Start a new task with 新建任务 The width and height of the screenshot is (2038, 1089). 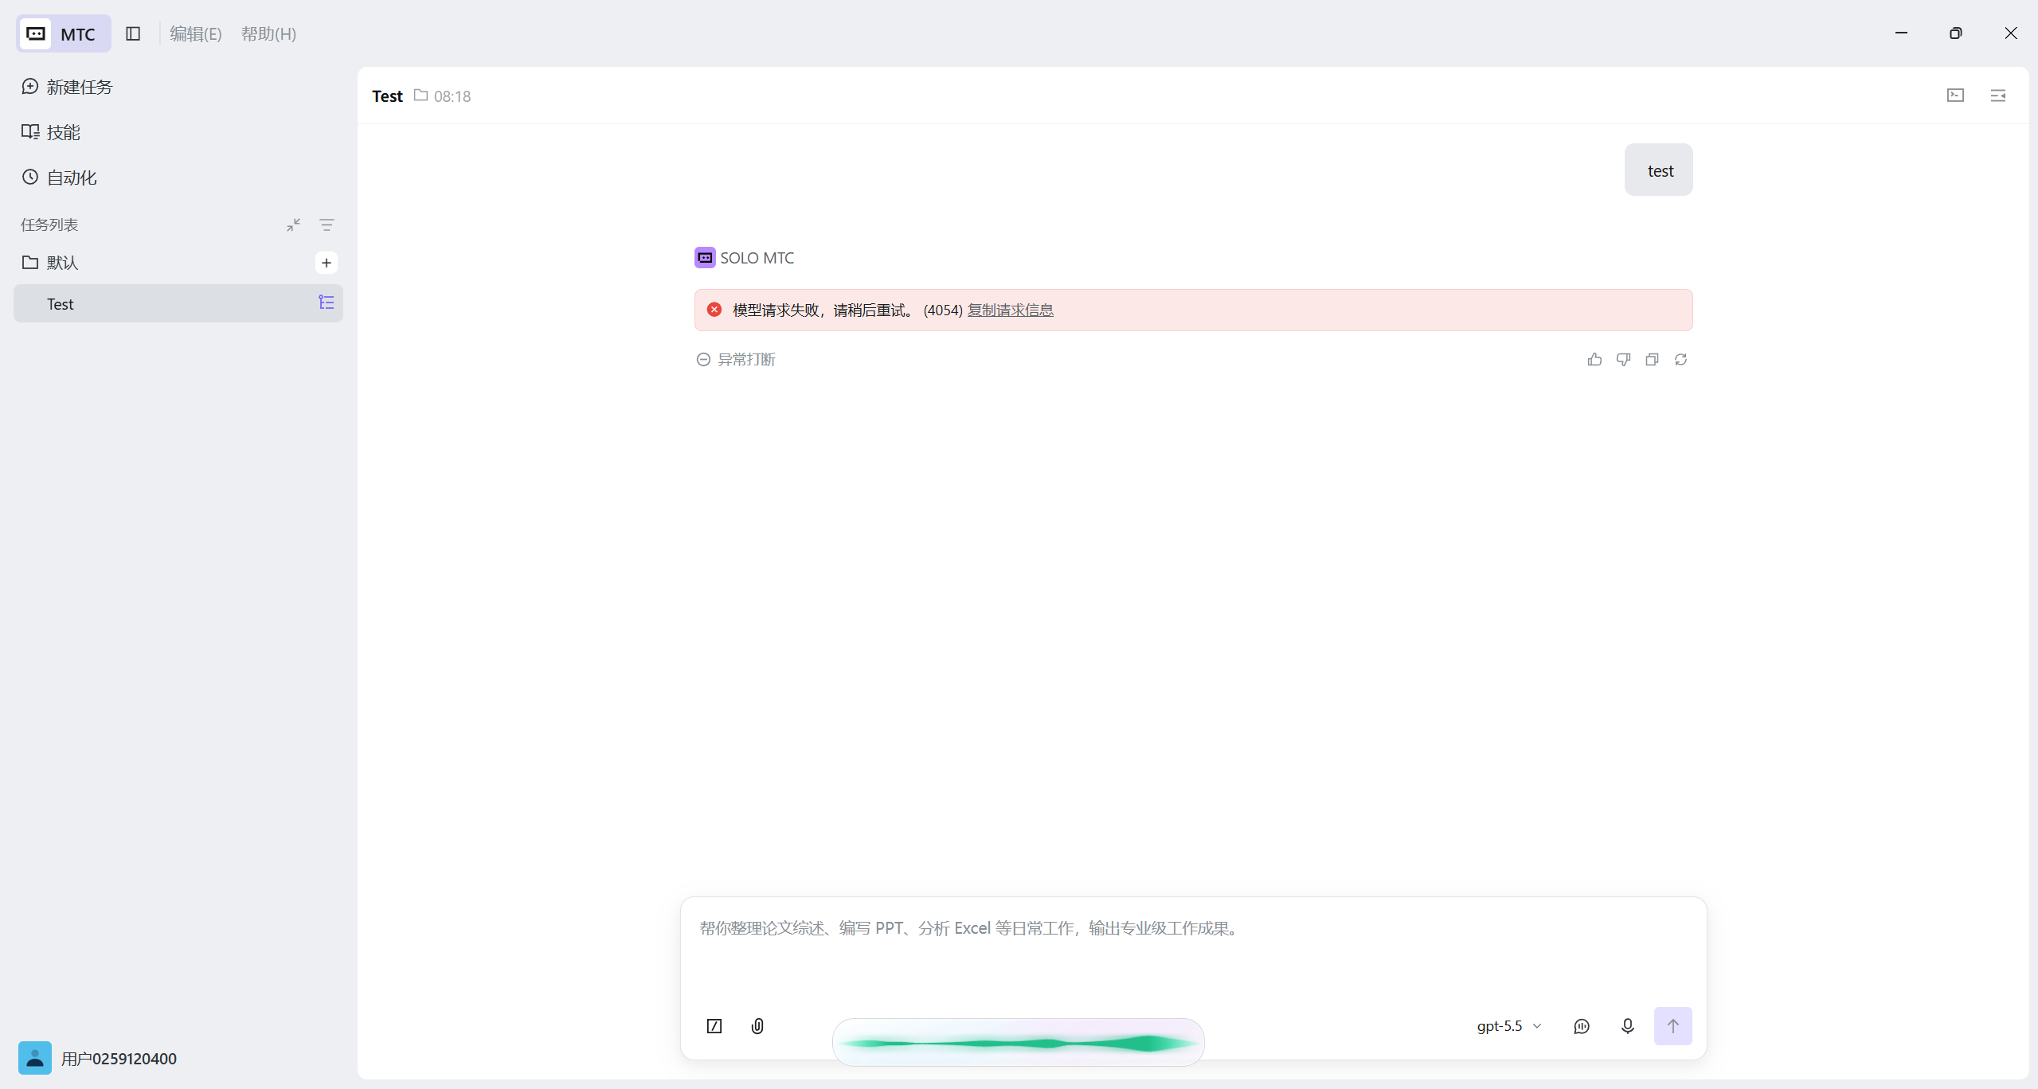click(67, 87)
